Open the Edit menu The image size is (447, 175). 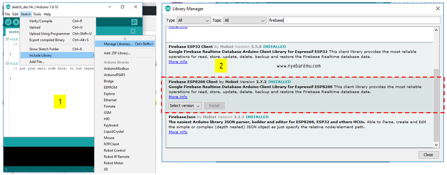pyautogui.click(x=15, y=14)
